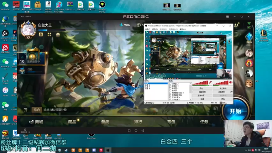Open the 任务 panel on the left side
Screen dimensions: 272x153
tap(31, 70)
